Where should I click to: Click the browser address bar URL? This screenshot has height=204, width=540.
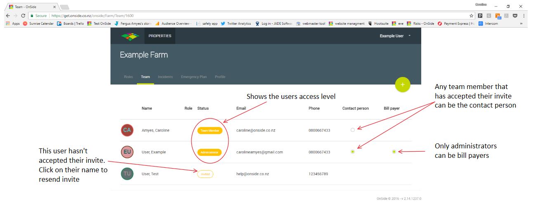click(248, 16)
